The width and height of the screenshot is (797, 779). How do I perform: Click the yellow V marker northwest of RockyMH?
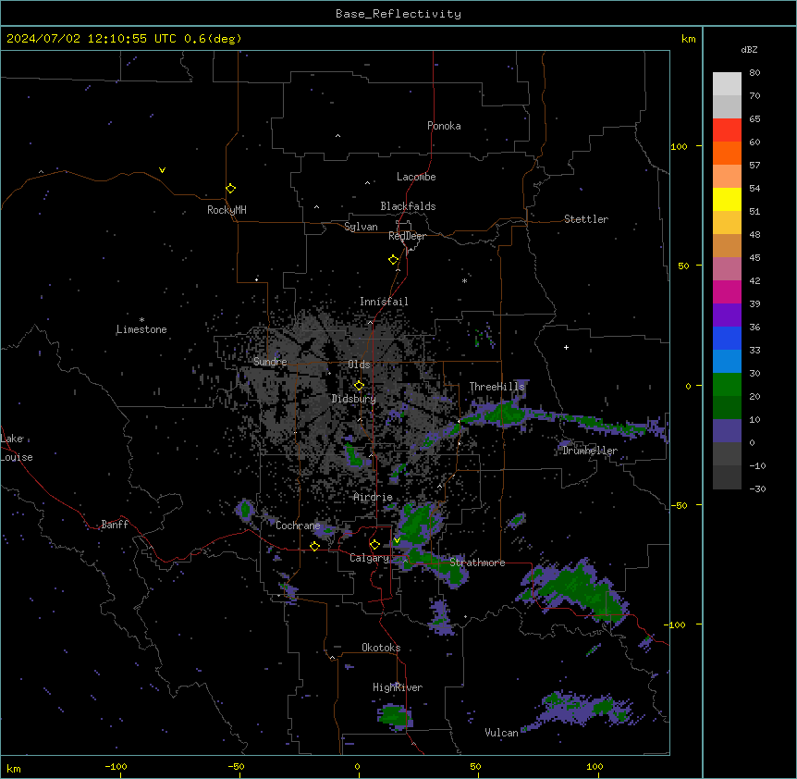(162, 170)
